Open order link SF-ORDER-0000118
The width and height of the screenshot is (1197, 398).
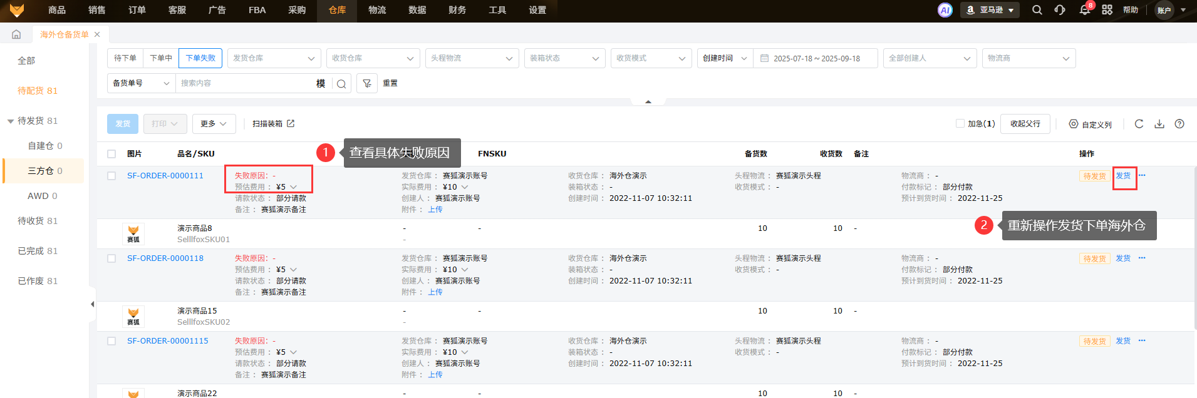pyautogui.click(x=165, y=258)
